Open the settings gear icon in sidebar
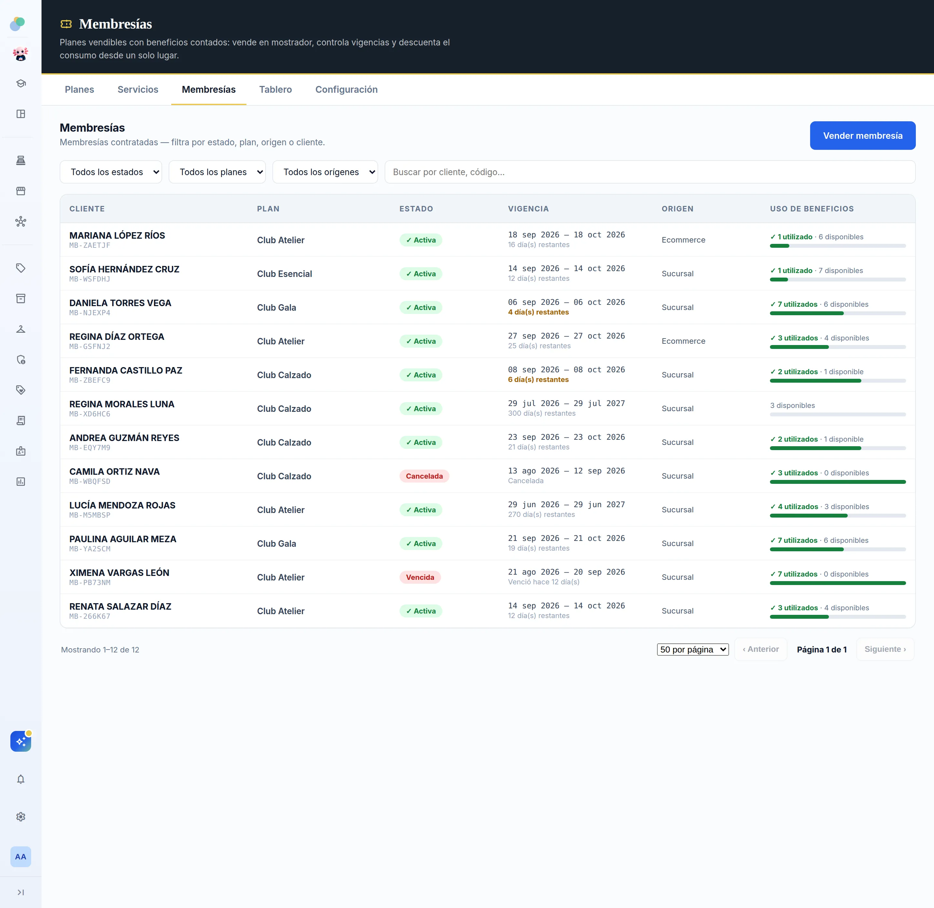Viewport: 934px width, 908px height. [20, 817]
